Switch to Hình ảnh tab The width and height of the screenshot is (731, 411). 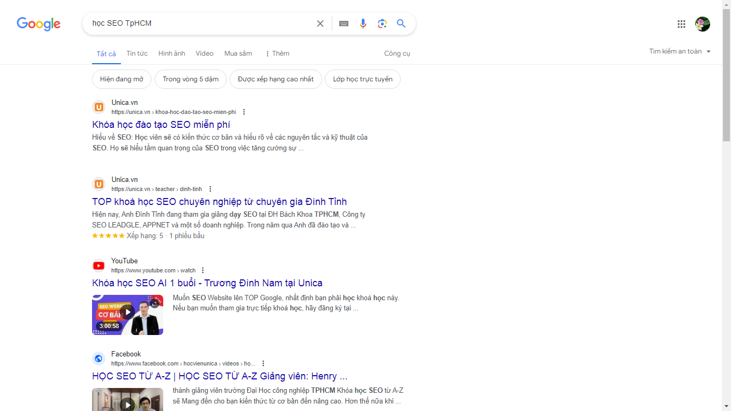tap(172, 54)
